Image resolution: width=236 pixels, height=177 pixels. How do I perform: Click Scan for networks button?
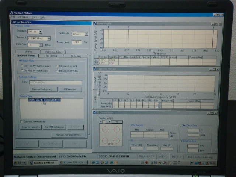pos(31,127)
